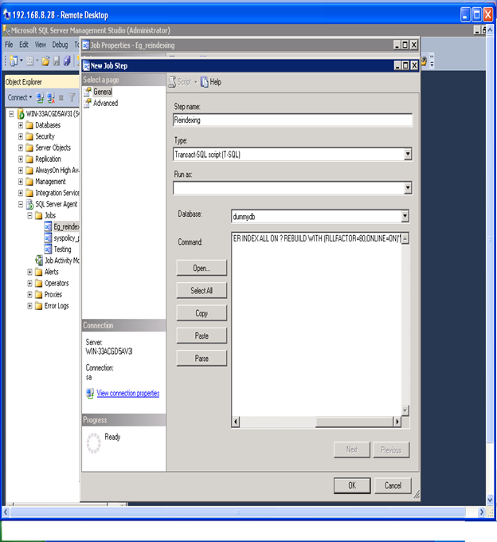
Task: Click the Databases folder icon
Action: tap(29, 125)
